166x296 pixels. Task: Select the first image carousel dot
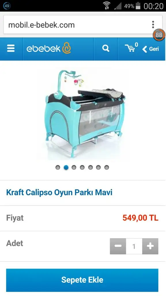[58, 167]
